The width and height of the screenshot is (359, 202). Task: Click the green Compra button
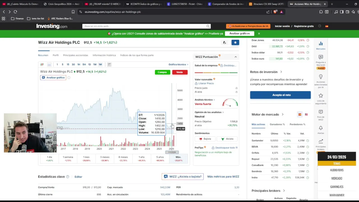coord(162,72)
